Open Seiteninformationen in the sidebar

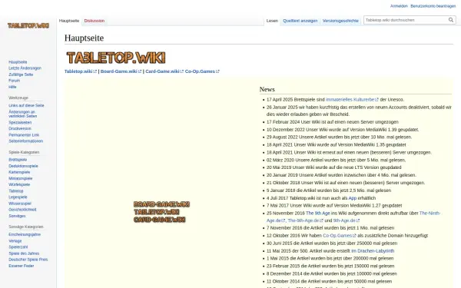(25, 141)
